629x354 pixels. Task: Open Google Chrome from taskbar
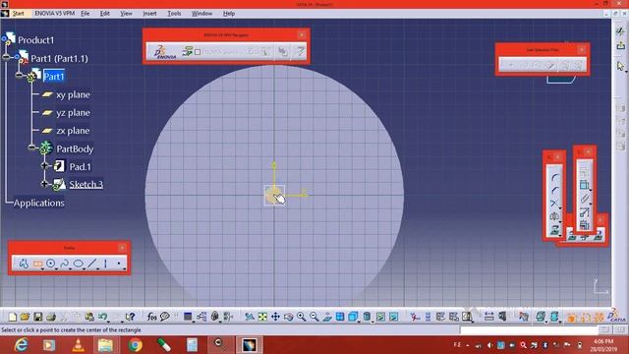click(x=136, y=345)
